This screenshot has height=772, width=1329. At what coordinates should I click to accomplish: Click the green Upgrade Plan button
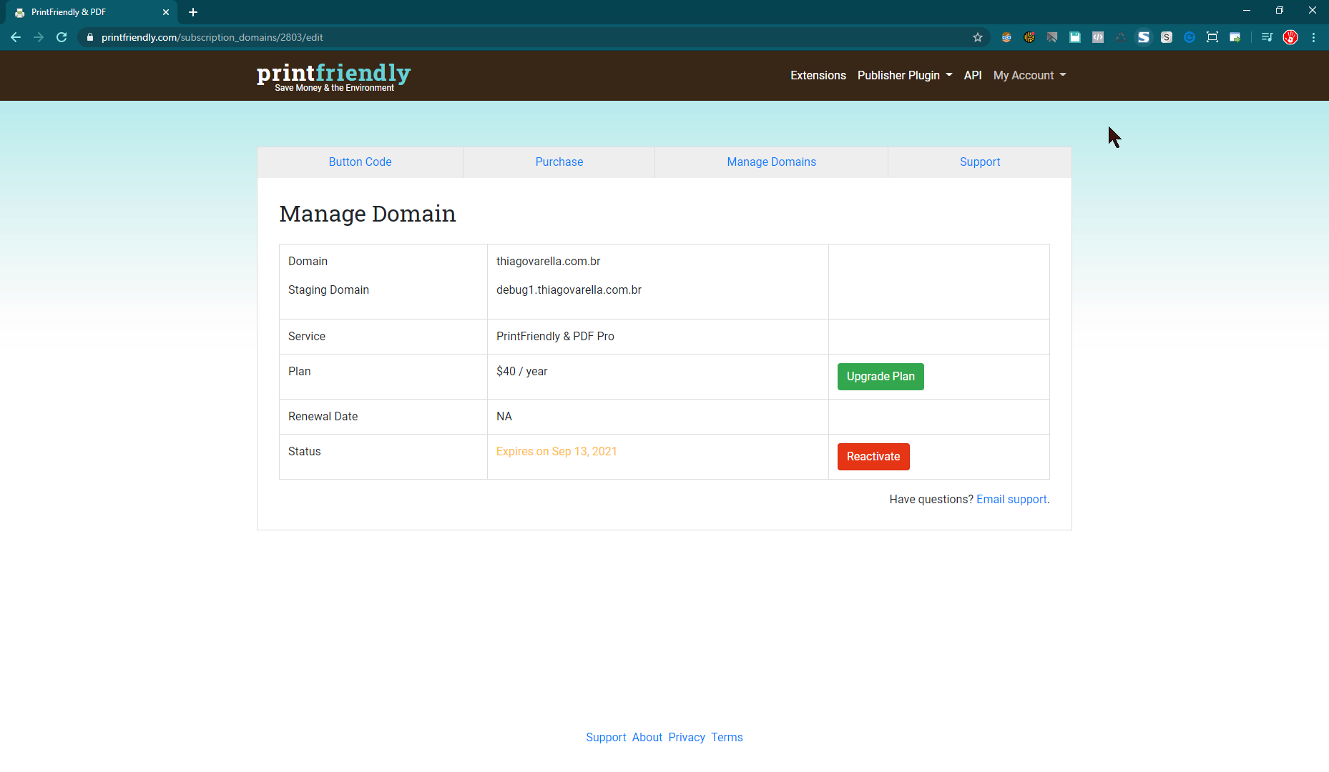(x=881, y=377)
